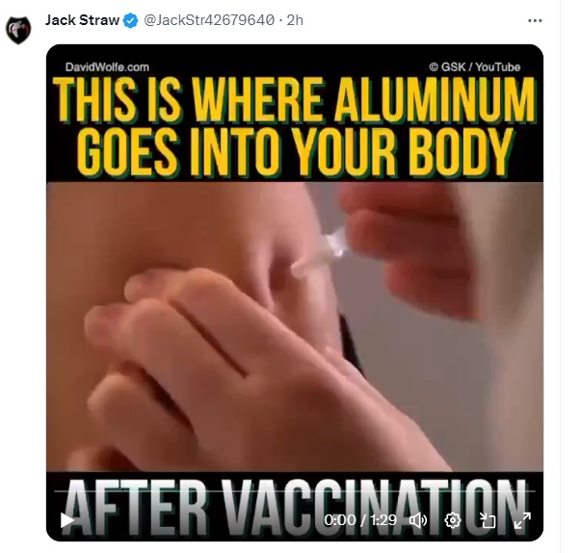Click the 0:00 / 1:29 time display

[360, 520]
